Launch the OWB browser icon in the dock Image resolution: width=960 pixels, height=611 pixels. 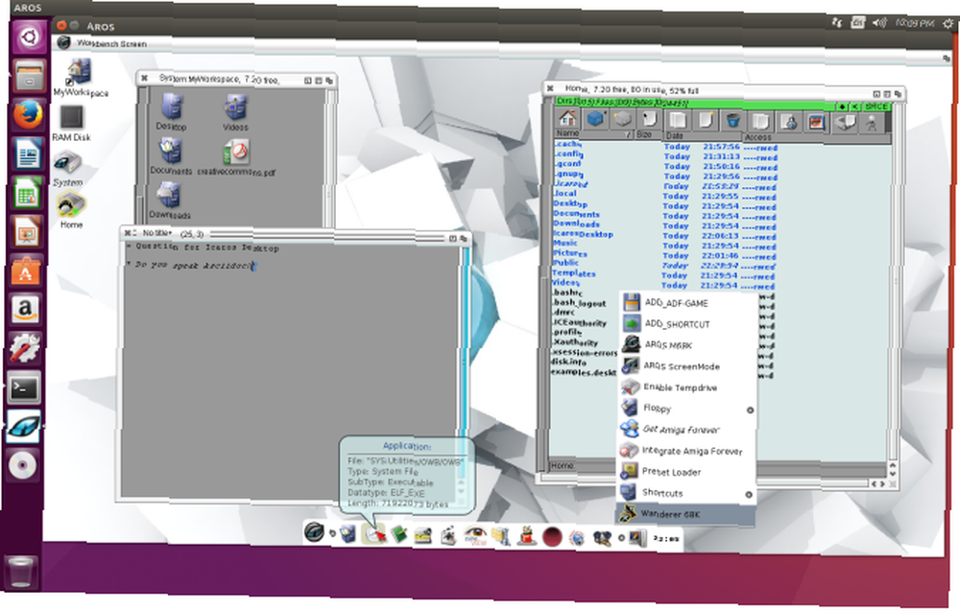tap(372, 534)
